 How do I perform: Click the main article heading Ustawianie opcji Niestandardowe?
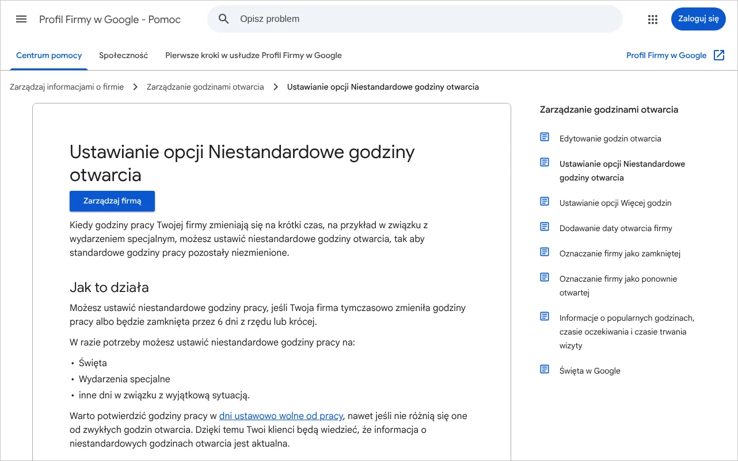pyautogui.click(x=242, y=163)
